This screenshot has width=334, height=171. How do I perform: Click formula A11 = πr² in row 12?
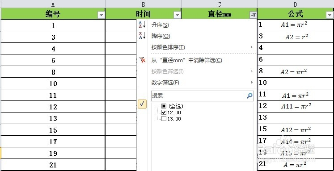[x=296, y=106]
